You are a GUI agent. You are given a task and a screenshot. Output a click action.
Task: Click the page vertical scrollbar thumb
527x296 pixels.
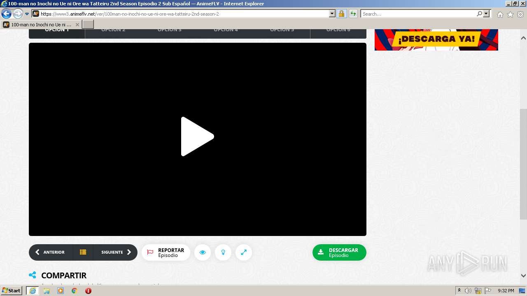point(523,164)
